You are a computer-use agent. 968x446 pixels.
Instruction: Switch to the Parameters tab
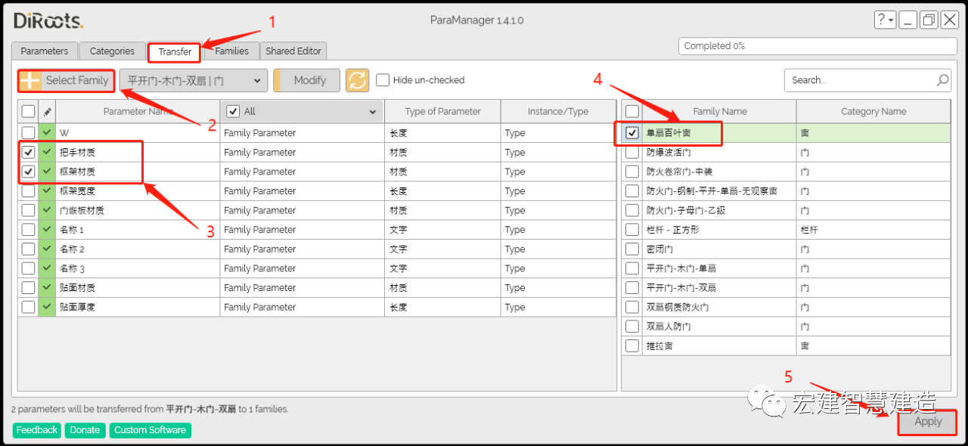coord(44,51)
